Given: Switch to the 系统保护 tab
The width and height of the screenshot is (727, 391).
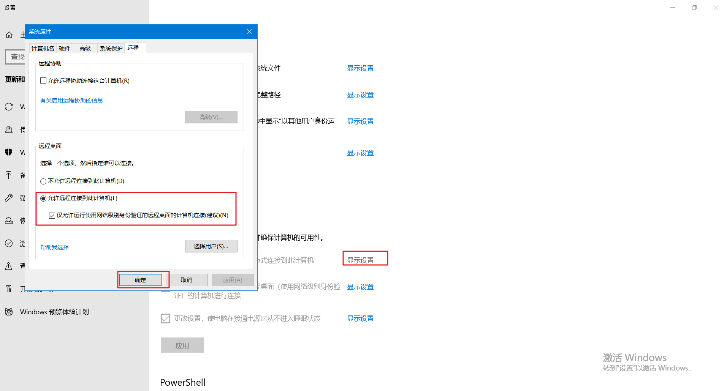Looking at the screenshot, I should [x=111, y=49].
